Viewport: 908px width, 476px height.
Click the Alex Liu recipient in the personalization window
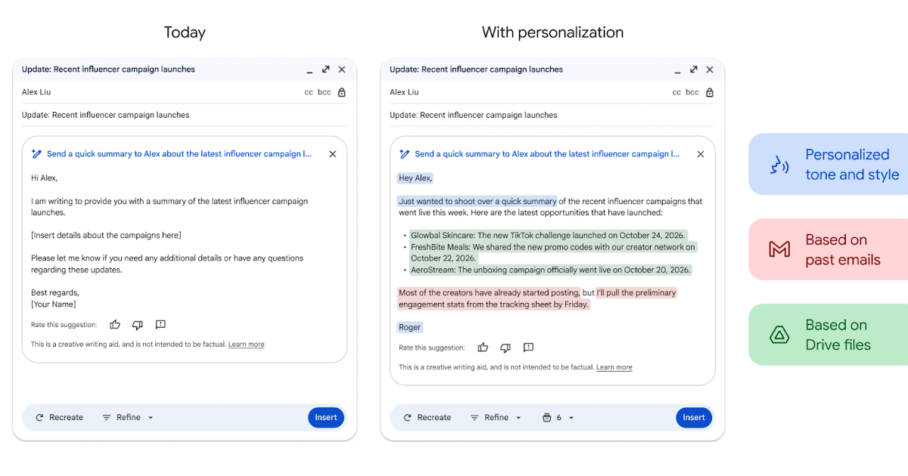click(x=404, y=92)
